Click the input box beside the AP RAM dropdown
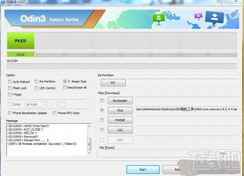 tap(61, 104)
